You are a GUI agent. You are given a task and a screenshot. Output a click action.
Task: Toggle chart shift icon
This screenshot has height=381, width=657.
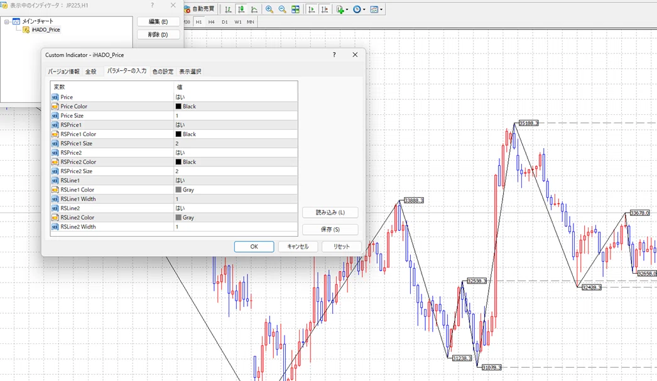click(x=324, y=9)
